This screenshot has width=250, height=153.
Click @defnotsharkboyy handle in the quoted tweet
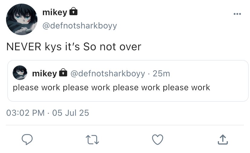(107, 73)
